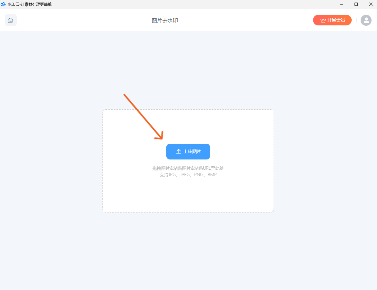Open the user avatar profile
The width and height of the screenshot is (377, 290).
click(366, 20)
